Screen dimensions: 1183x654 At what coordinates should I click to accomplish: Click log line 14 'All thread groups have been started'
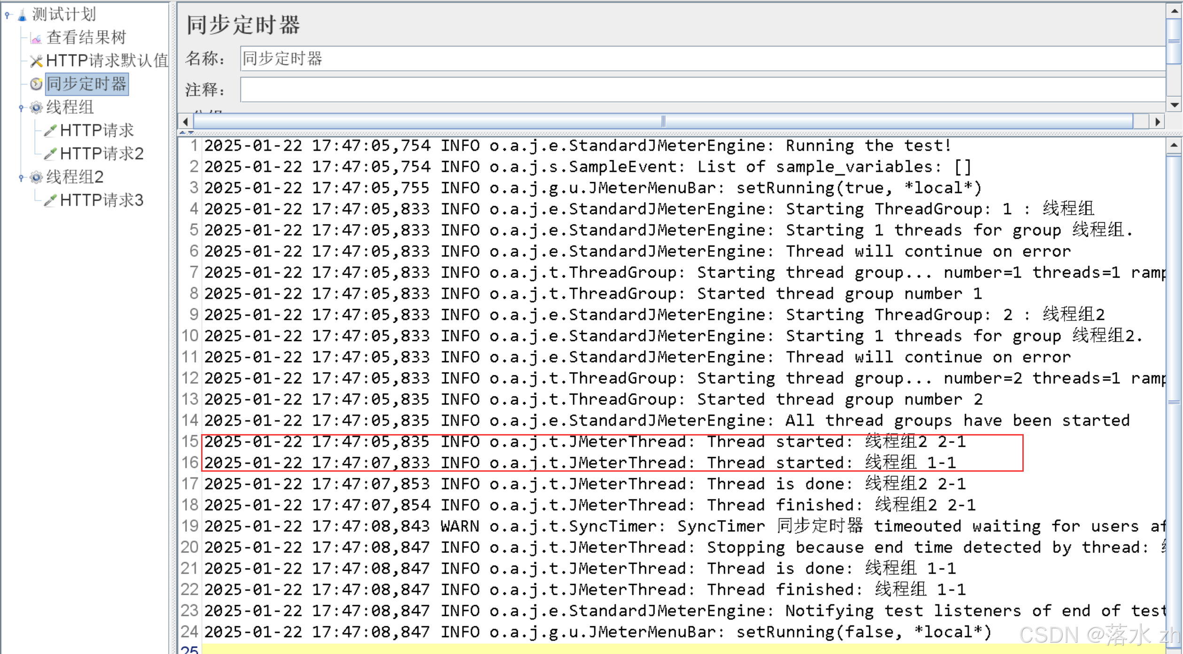[667, 420]
